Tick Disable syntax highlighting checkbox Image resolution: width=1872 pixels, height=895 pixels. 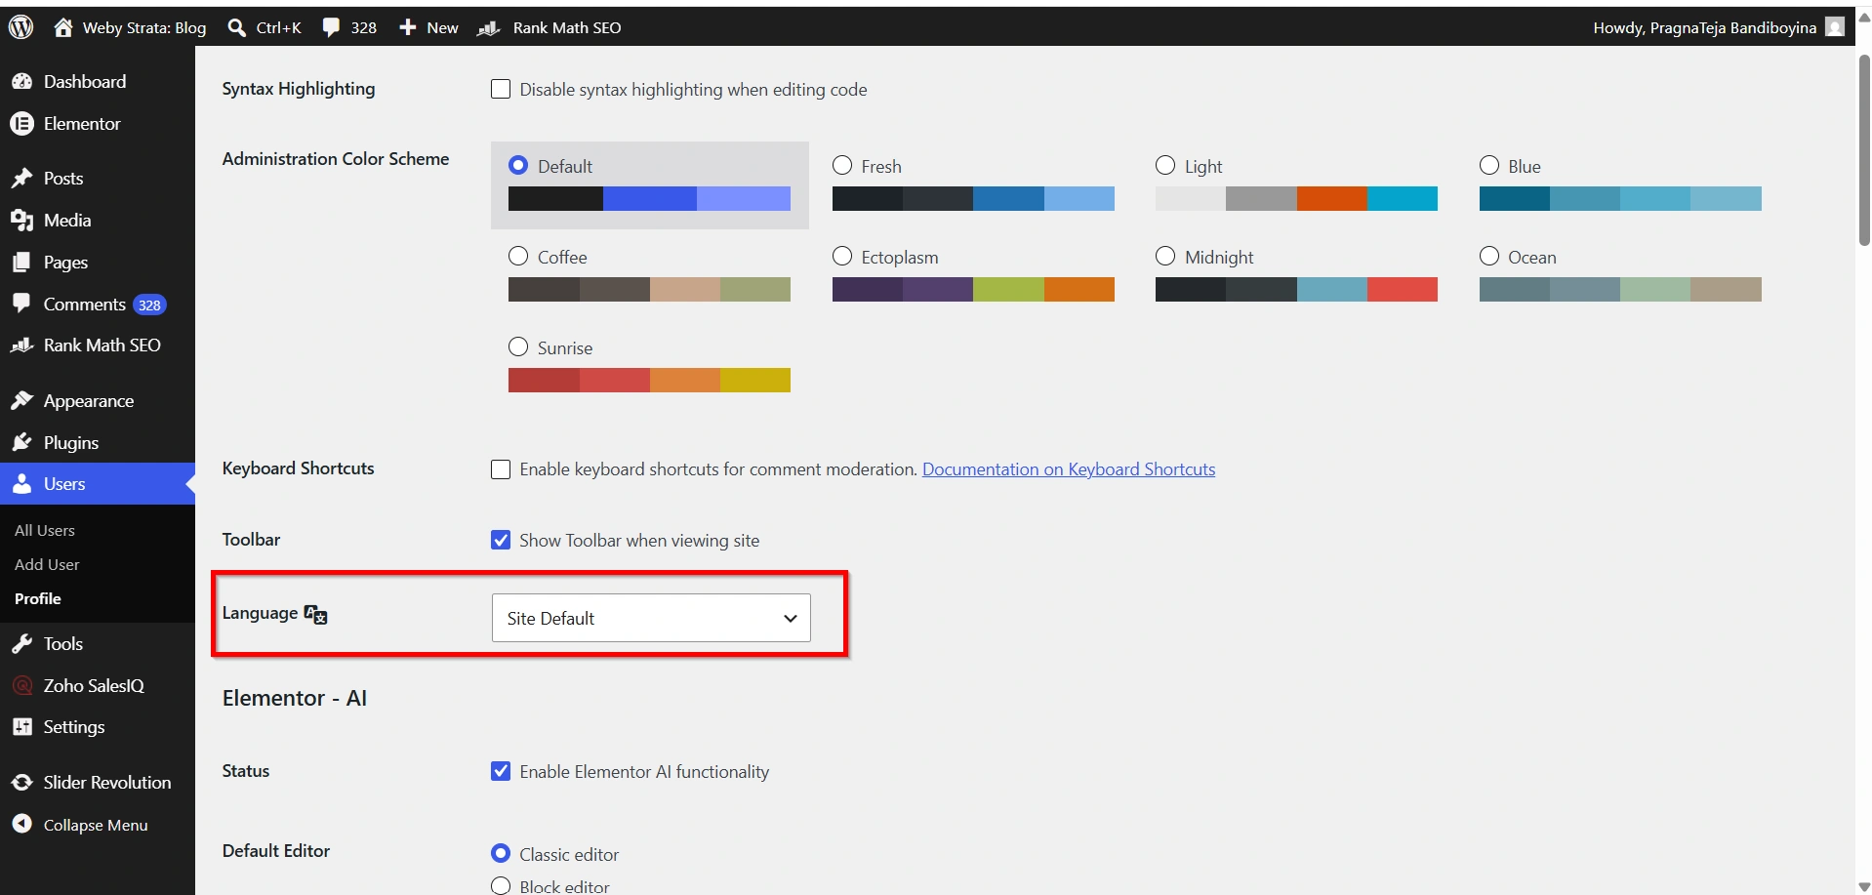501,90
